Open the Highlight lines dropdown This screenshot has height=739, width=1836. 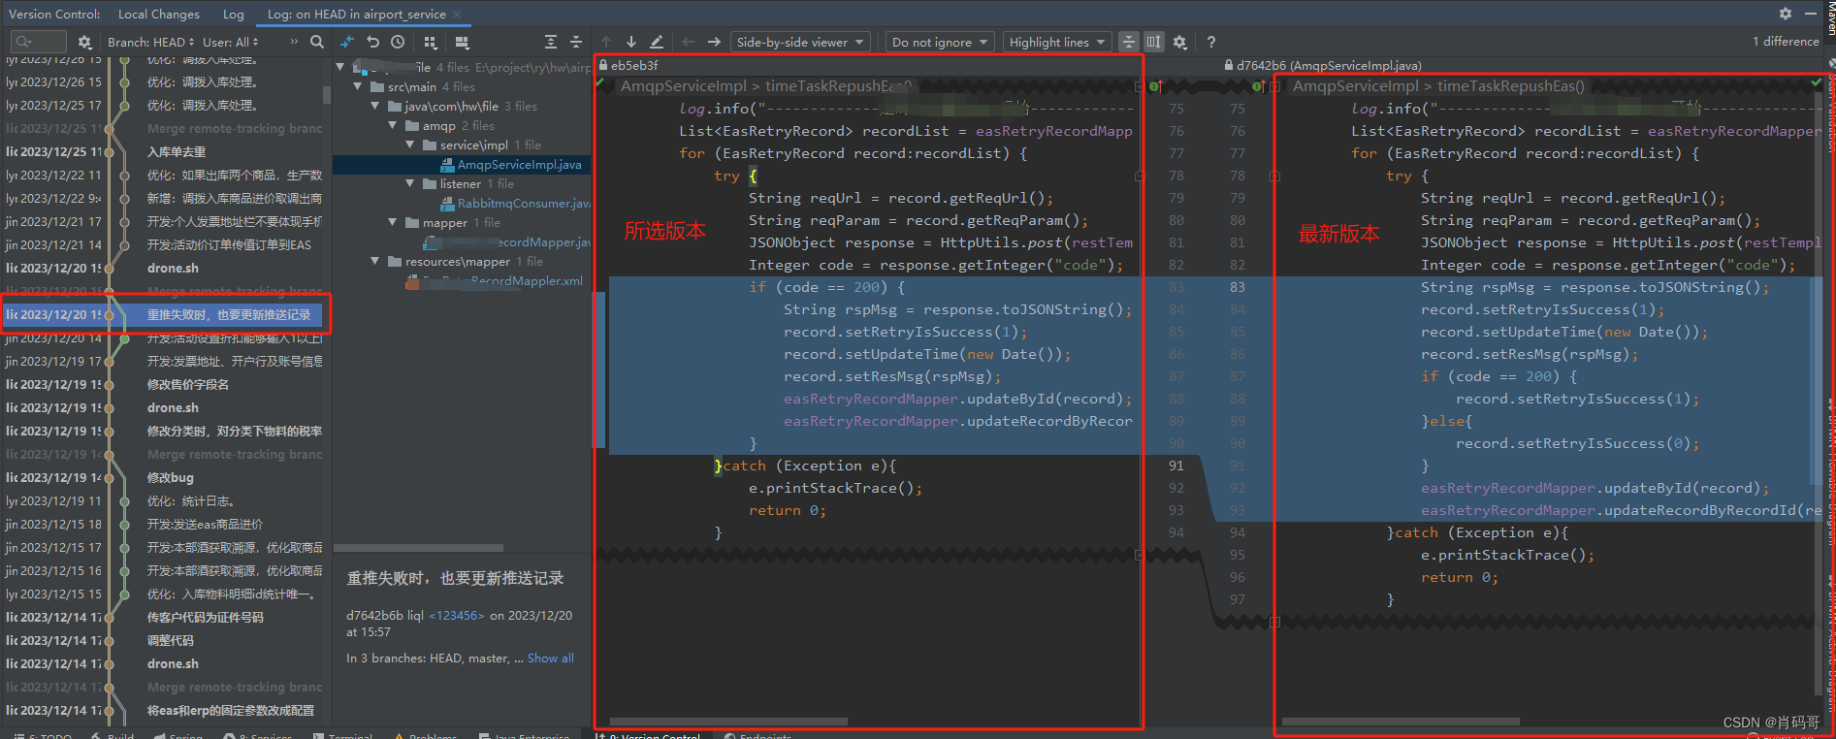1056,42
